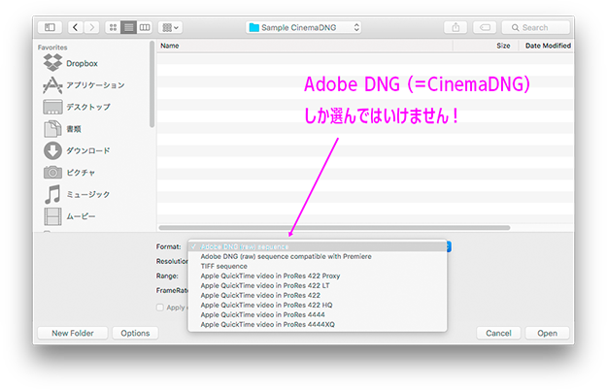The image size is (607, 390).
Task: Click the Share button in toolbar
Action: 457,27
